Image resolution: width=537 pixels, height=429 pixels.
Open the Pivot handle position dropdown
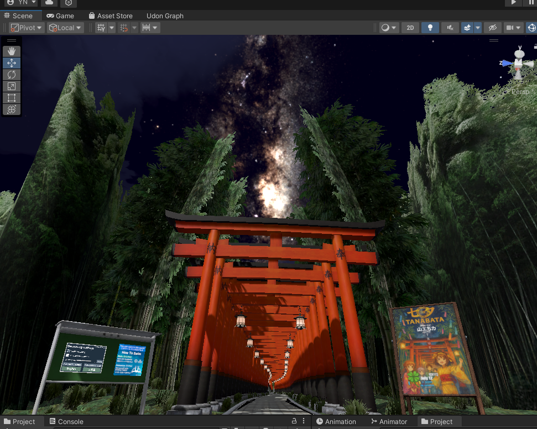[27, 28]
